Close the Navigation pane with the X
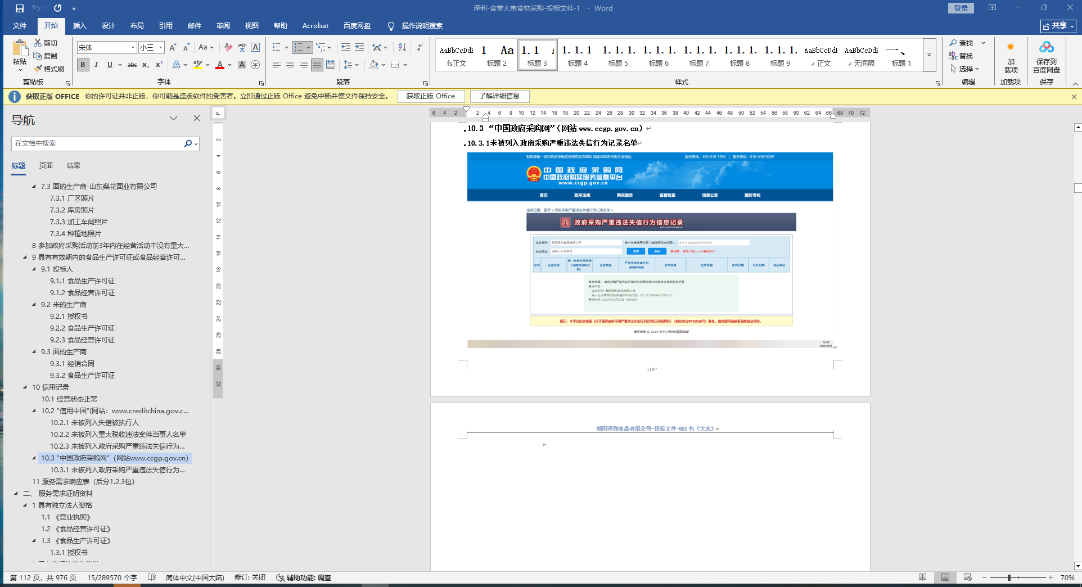The image size is (1082, 587). (197, 118)
